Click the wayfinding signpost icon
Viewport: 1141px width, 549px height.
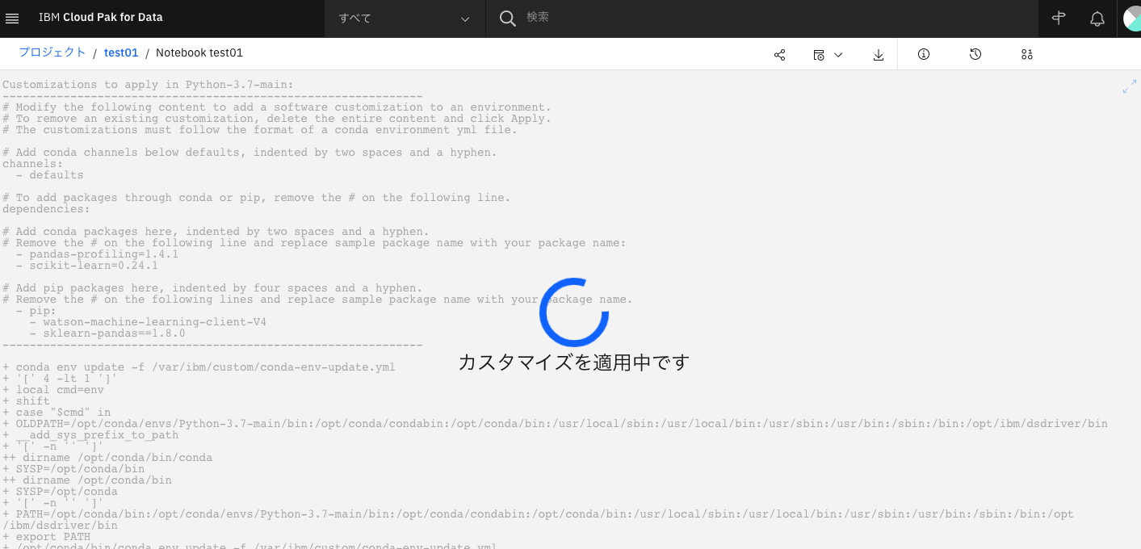point(1058,18)
